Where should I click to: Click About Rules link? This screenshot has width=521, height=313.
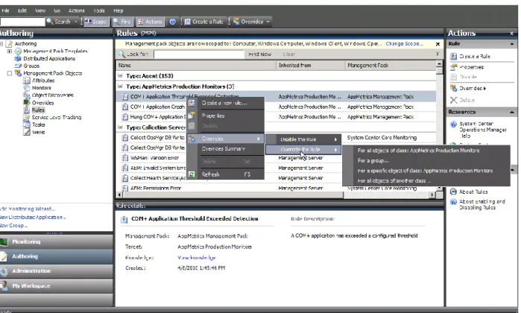tap(473, 192)
